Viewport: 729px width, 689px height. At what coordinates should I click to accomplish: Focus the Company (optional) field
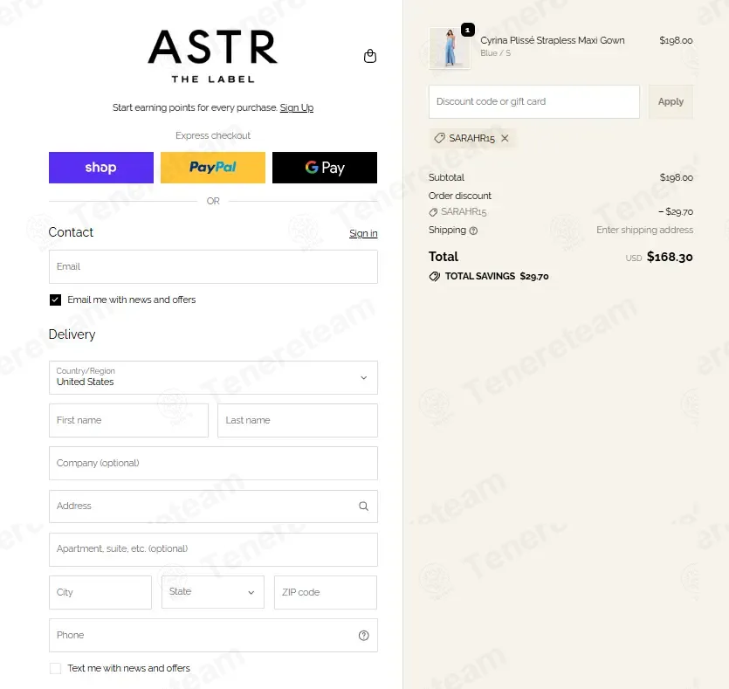(x=213, y=464)
